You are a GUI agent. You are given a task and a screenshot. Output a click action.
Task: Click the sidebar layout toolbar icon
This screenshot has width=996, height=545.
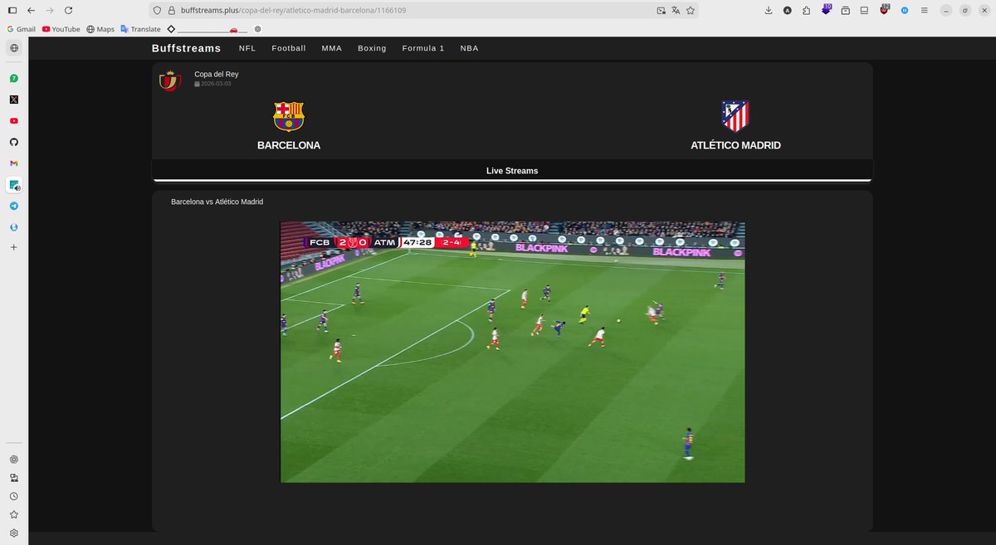(x=864, y=10)
